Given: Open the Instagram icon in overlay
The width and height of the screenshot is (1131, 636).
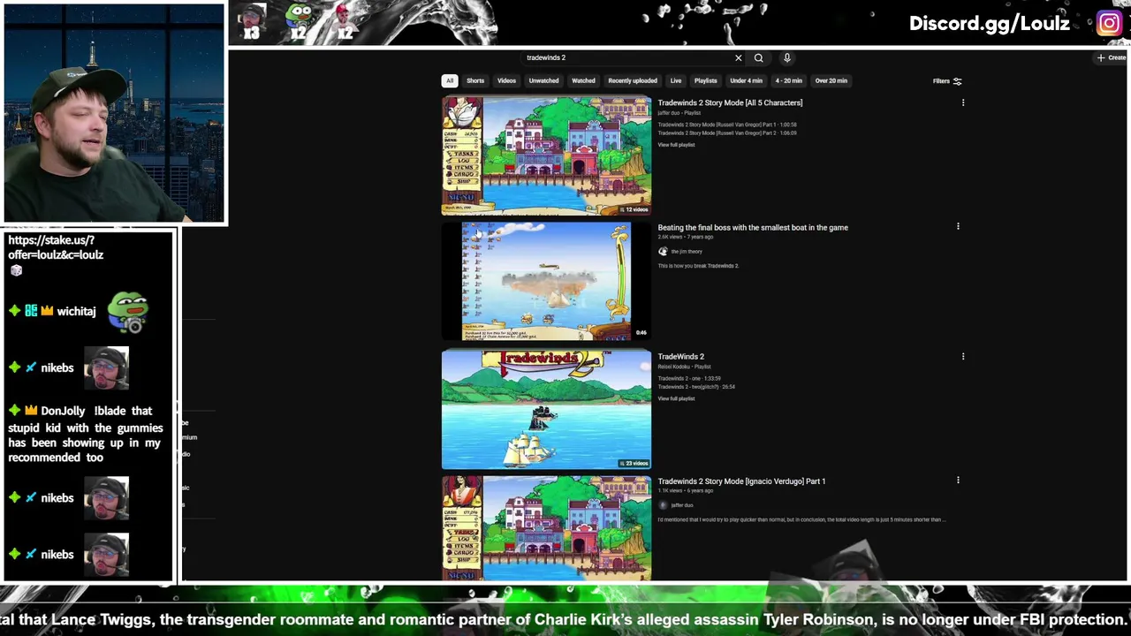Looking at the screenshot, I should tap(1110, 24).
